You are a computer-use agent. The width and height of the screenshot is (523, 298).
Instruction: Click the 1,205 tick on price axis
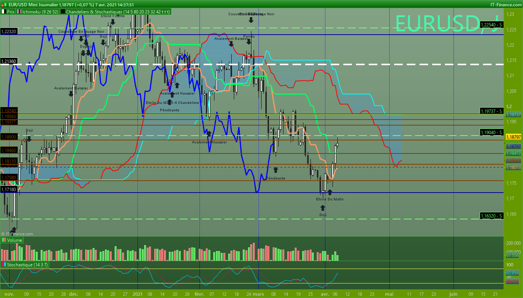click(511, 91)
